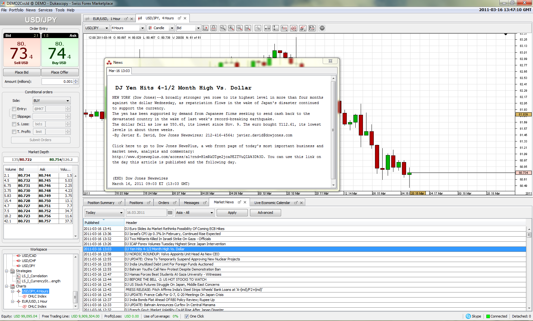533x321 pixels.
Task: Increase Amount using the stepper up arrow
Action: 76,80
